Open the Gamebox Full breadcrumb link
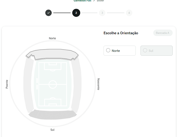 [82, 1]
